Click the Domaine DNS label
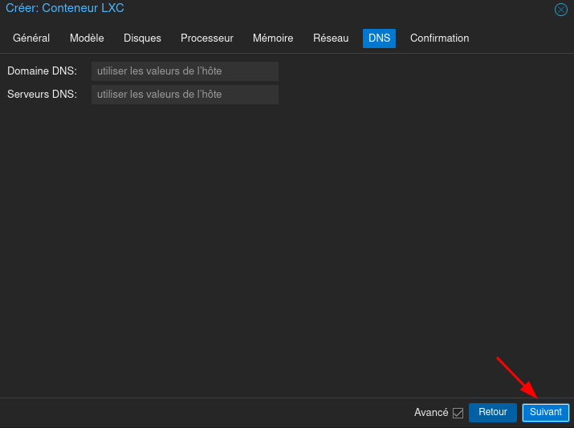574x428 pixels. click(x=42, y=71)
